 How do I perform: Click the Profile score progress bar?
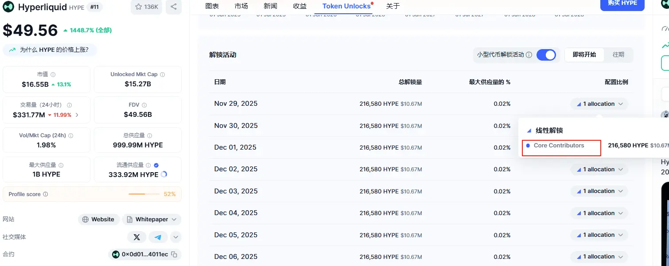[x=144, y=194]
